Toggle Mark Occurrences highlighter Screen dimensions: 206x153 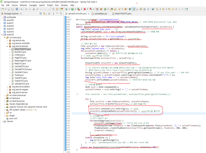(134, 9)
